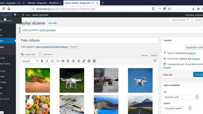Open site information icon in address bar
Screen dimensions: 203x114
(33, 9)
